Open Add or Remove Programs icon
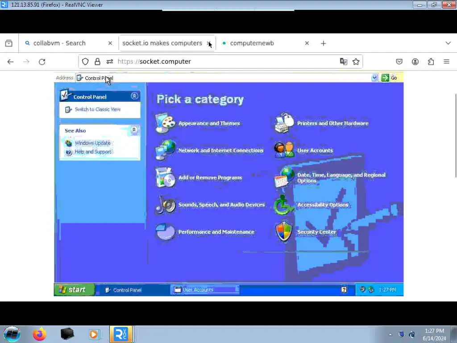 click(165, 177)
